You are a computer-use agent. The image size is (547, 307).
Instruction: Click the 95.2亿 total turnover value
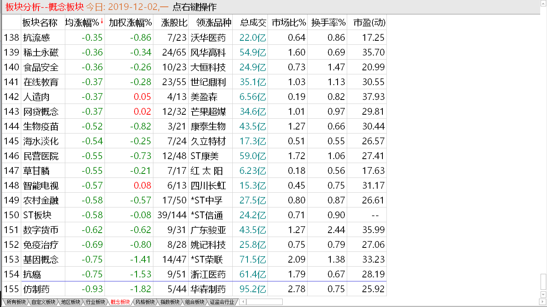click(253, 289)
